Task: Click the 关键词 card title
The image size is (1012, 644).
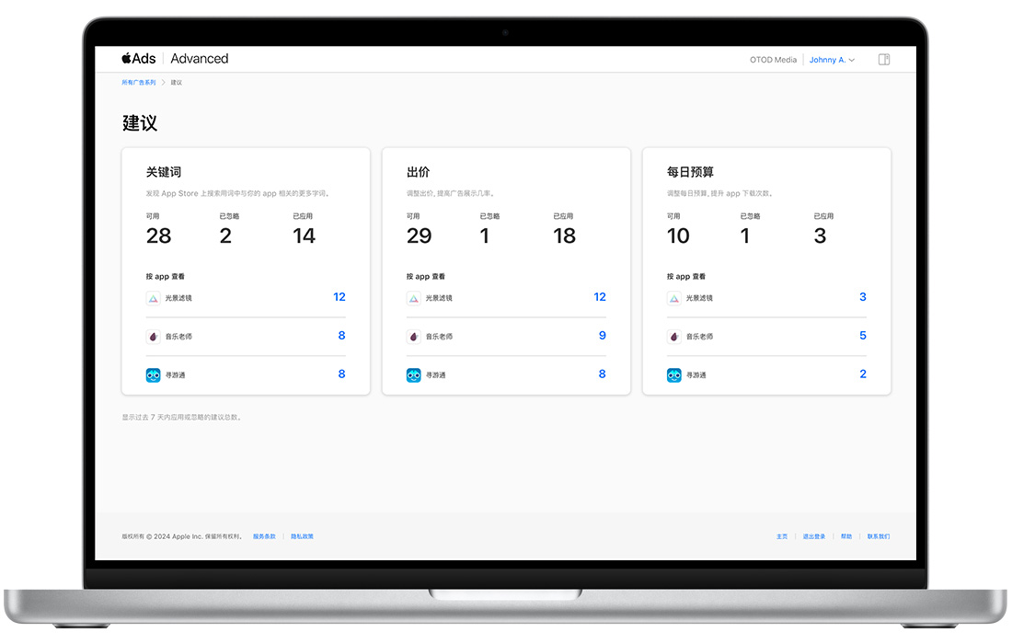Action: [x=163, y=172]
